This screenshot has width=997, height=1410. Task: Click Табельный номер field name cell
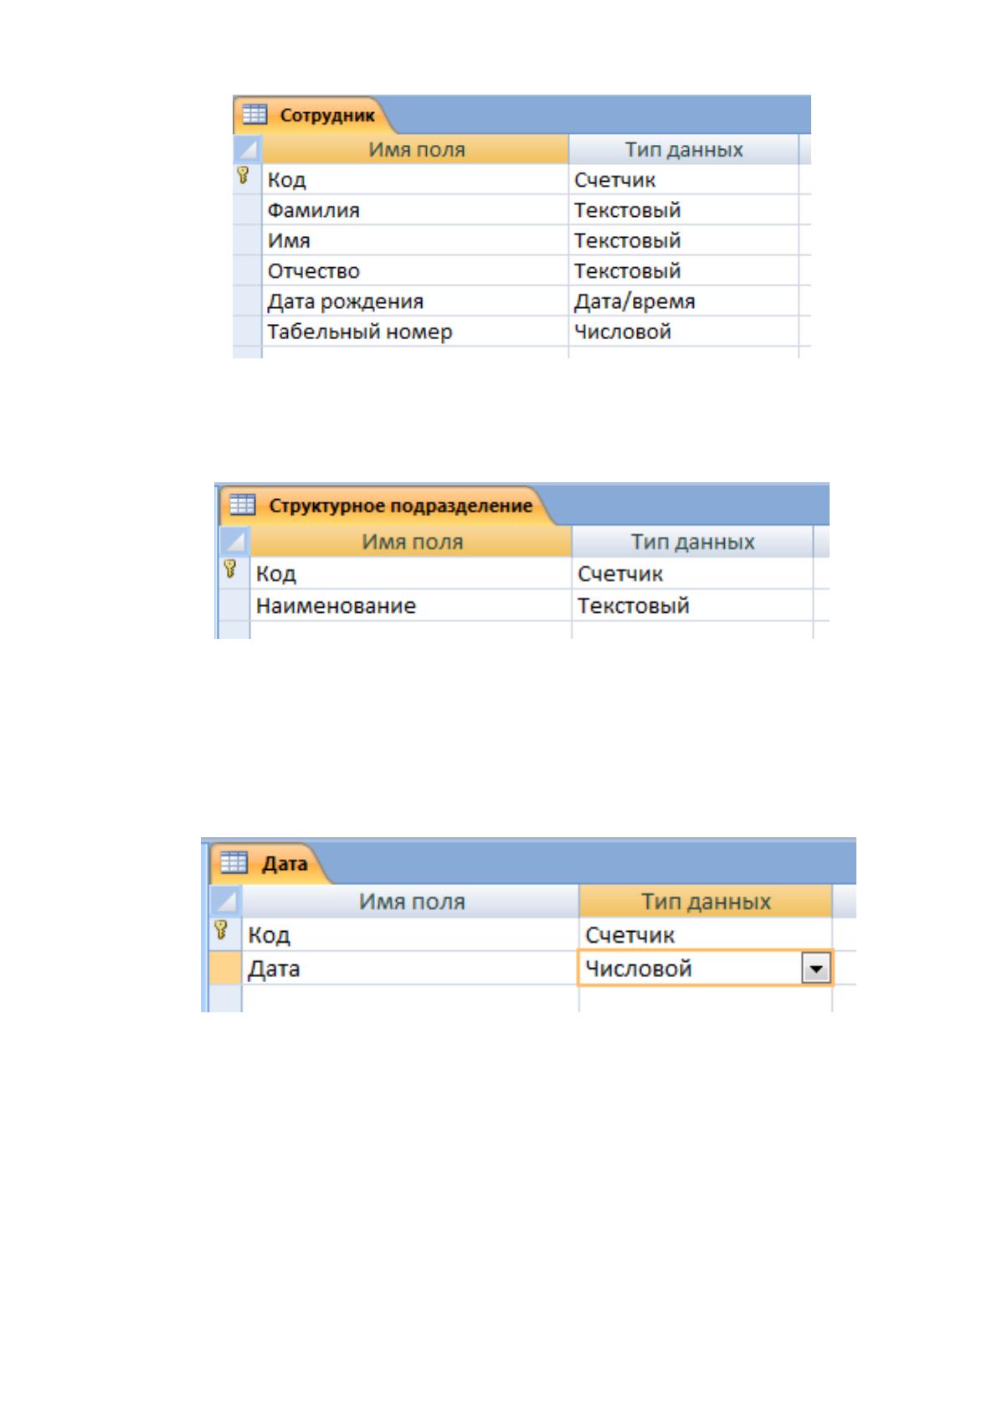415,332
